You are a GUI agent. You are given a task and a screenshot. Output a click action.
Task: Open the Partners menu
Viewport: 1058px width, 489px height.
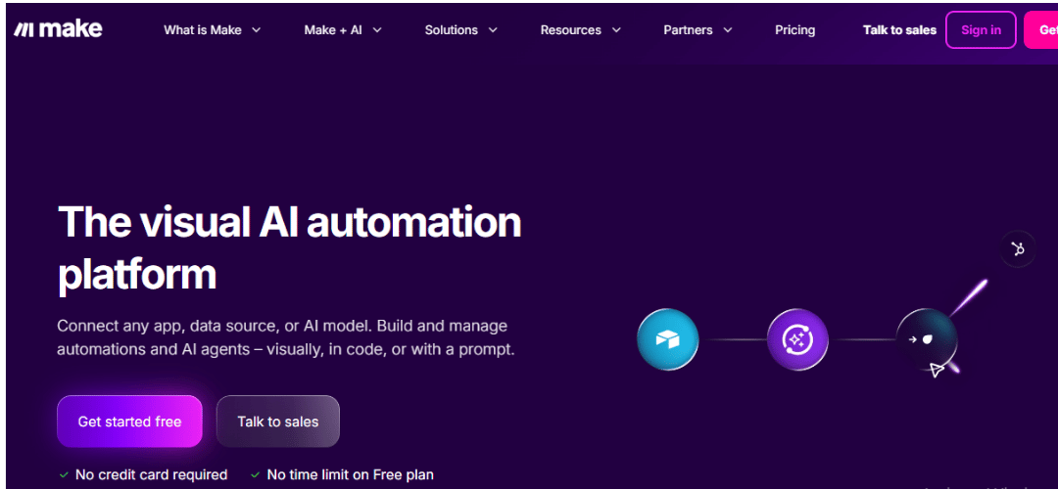click(x=698, y=30)
